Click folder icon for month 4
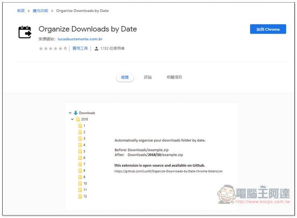This screenshot has height=218, width=297. tap(80, 145)
